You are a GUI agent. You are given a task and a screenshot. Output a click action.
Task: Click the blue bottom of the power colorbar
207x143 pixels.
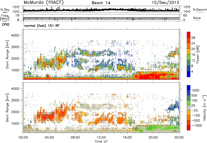point(189,74)
